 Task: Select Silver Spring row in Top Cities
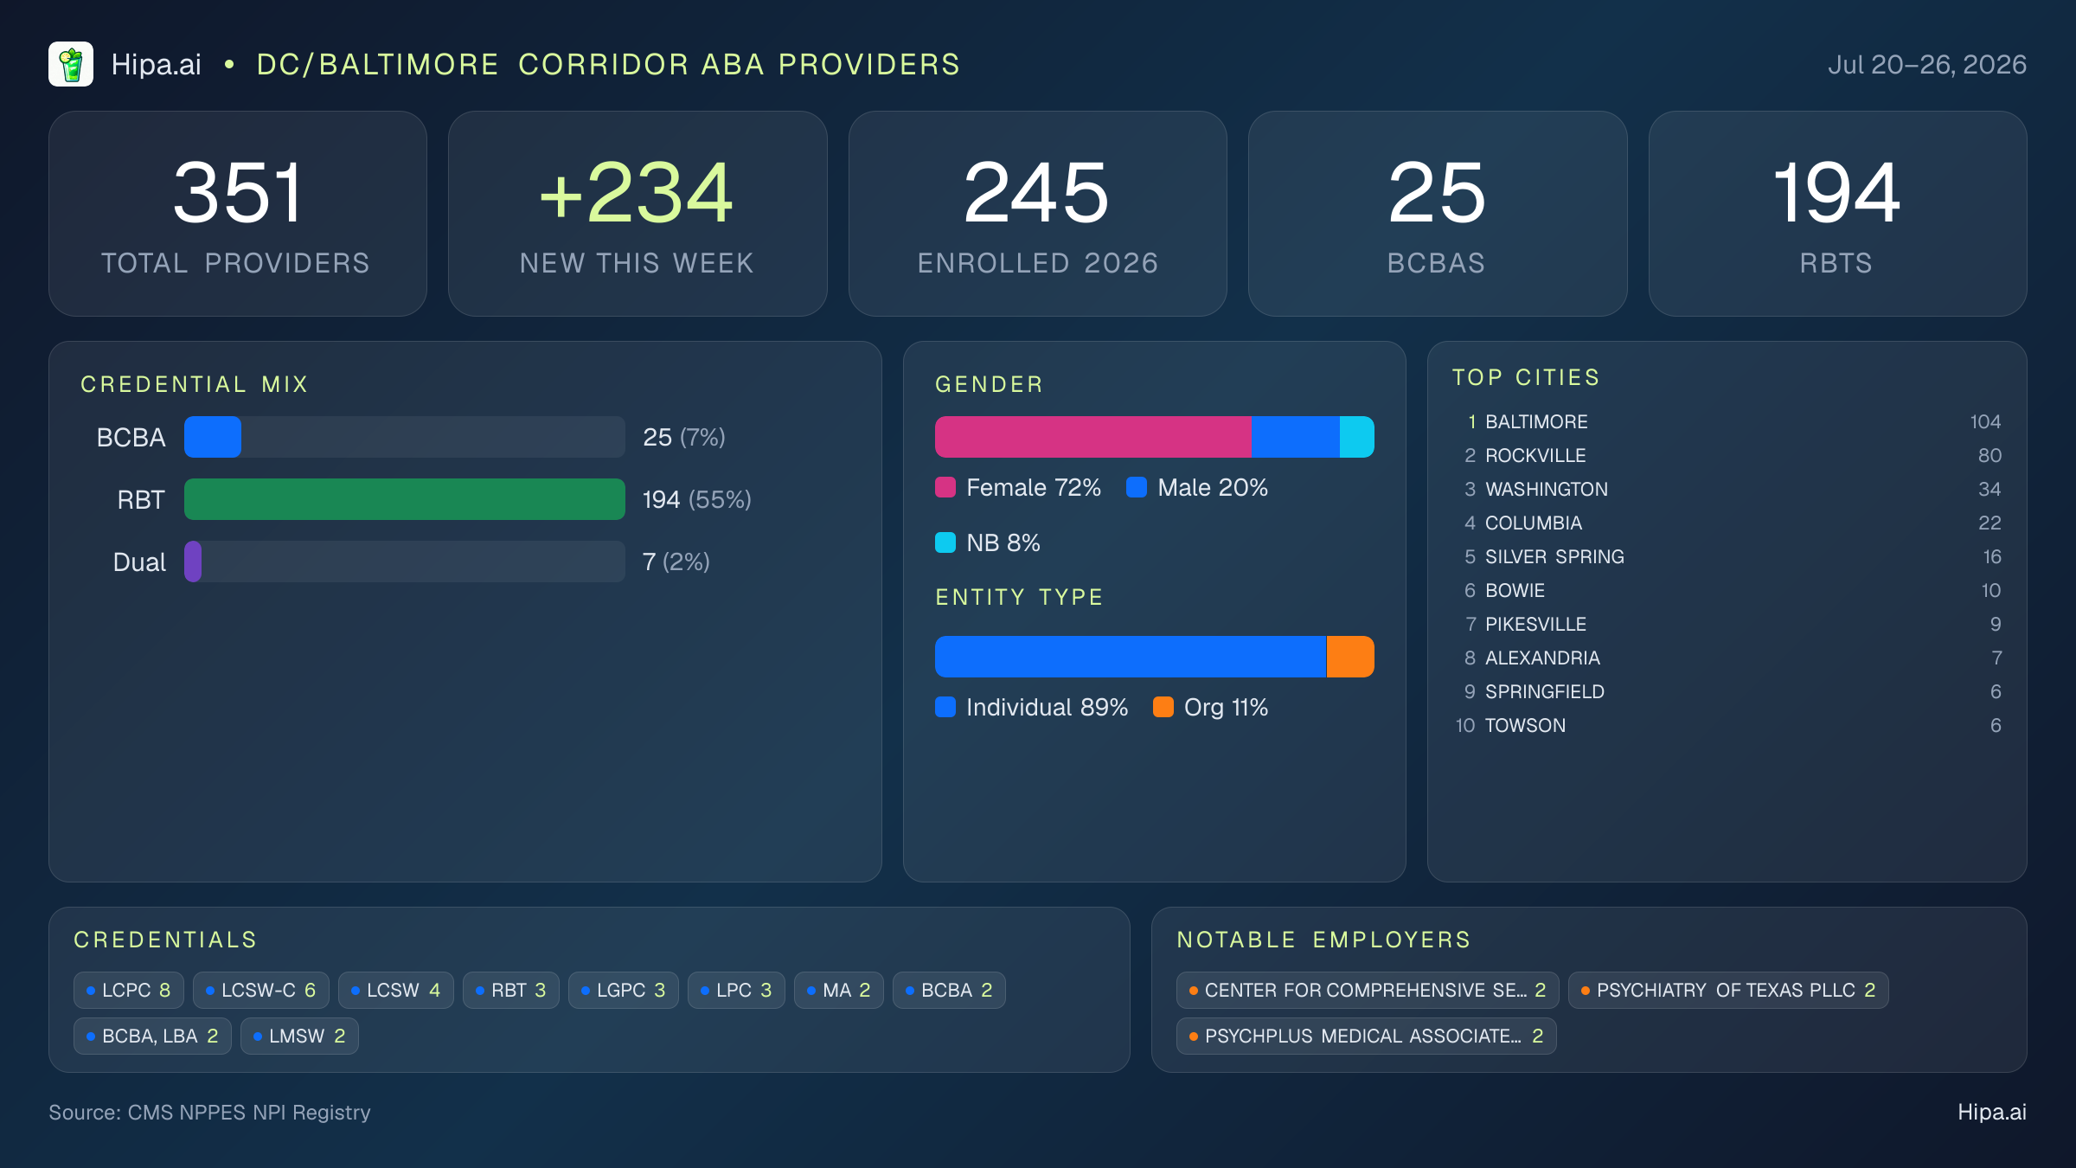[x=1727, y=556]
